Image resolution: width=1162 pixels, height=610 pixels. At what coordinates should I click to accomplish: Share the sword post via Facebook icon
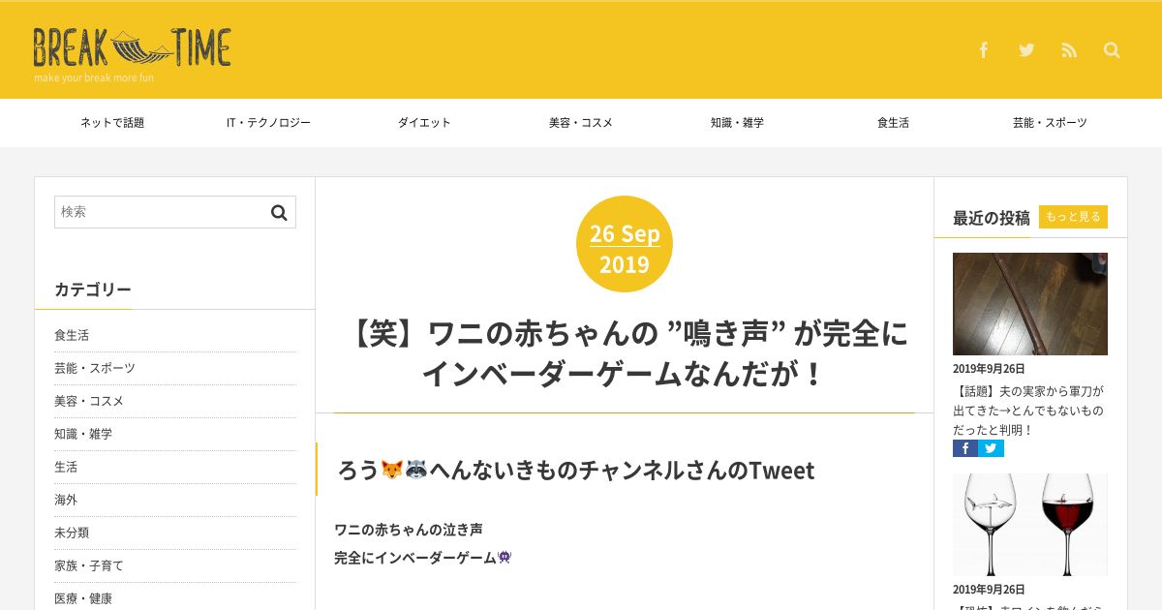click(x=965, y=448)
